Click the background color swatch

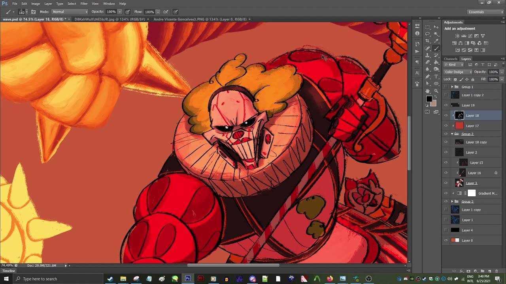click(434, 103)
